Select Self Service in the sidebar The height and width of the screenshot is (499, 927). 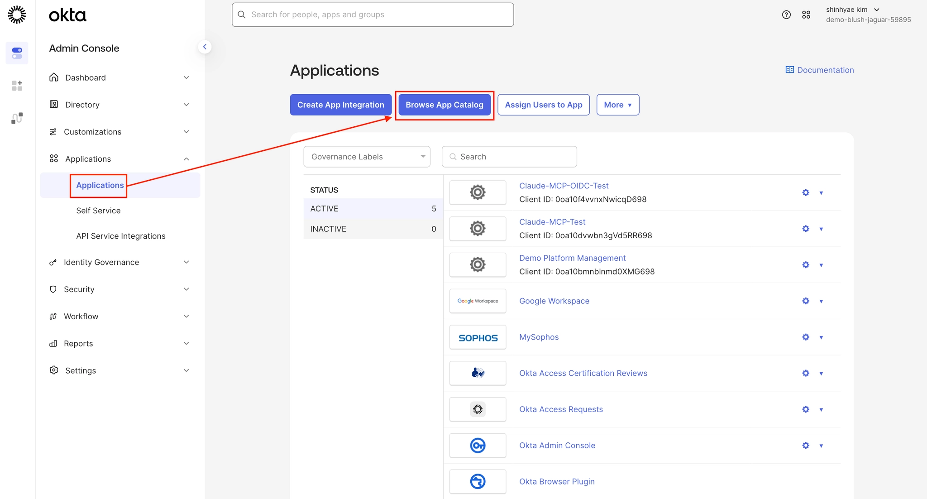(98, 211)
